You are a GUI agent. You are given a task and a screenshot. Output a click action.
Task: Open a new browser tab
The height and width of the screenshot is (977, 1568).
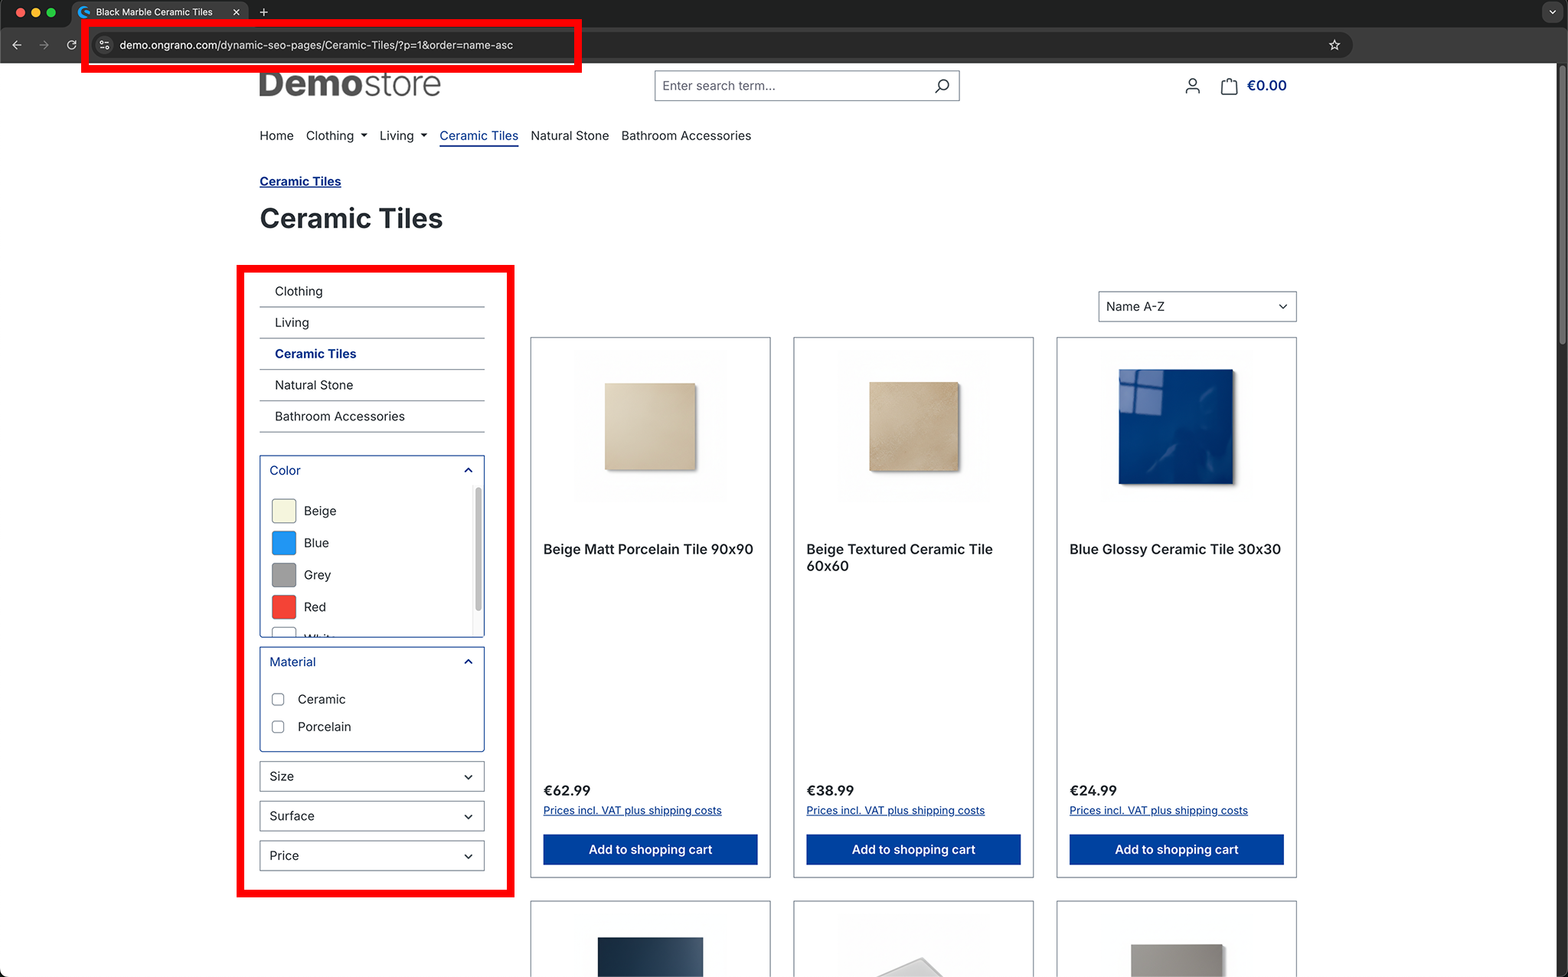pos(263,12)
